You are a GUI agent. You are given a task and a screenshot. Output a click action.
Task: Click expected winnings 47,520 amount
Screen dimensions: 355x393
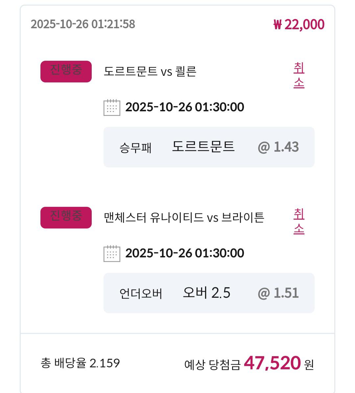pyautogui.click(x=272, y=363)
